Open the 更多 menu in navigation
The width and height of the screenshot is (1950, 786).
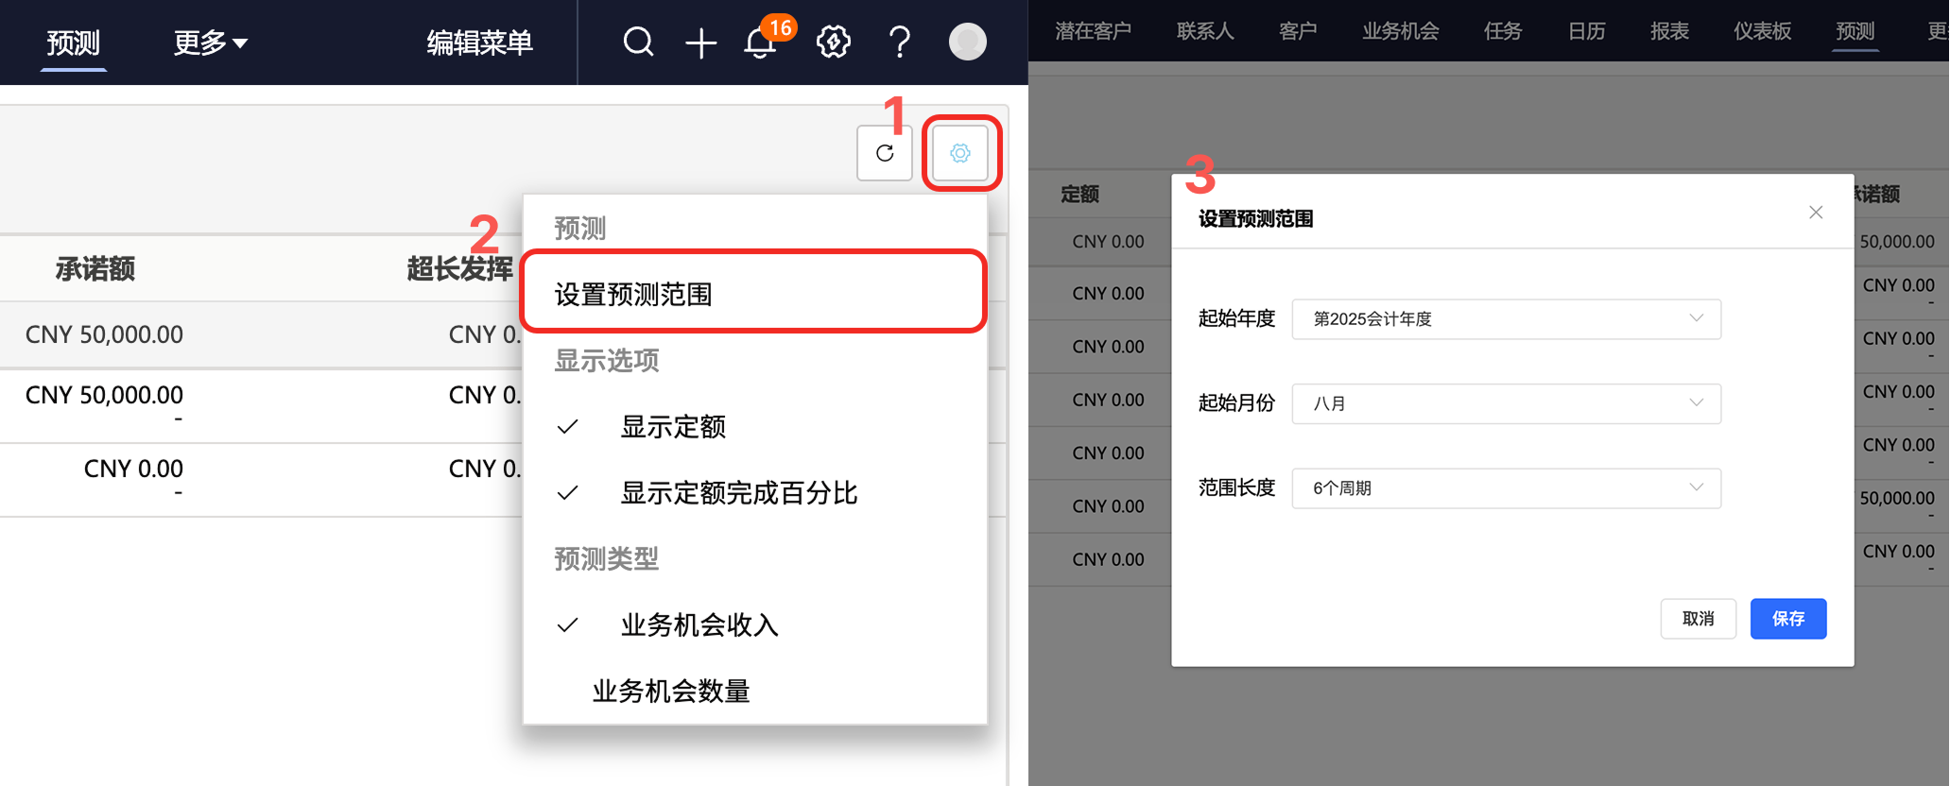click(210, 43)
